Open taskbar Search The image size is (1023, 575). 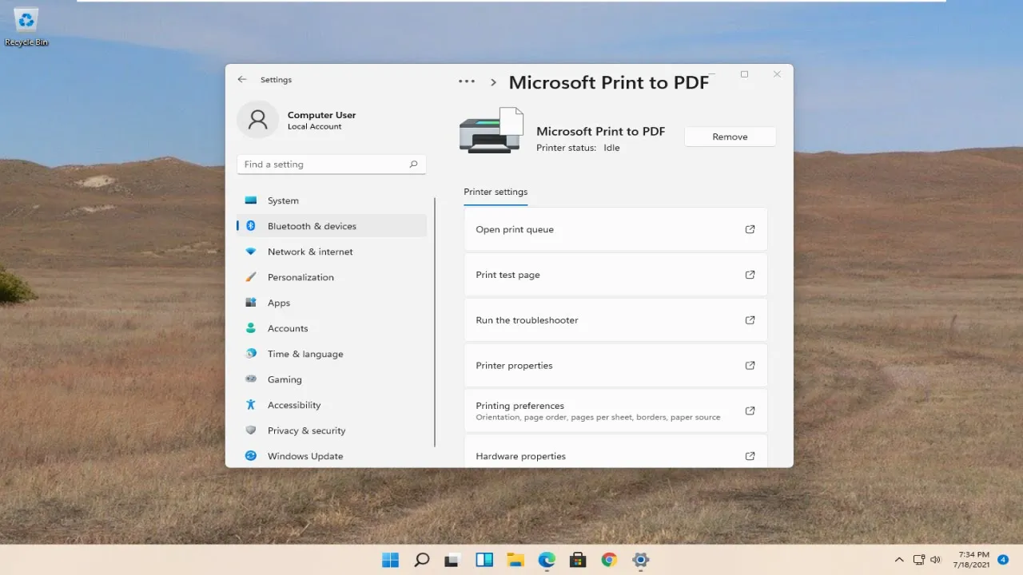422,560
